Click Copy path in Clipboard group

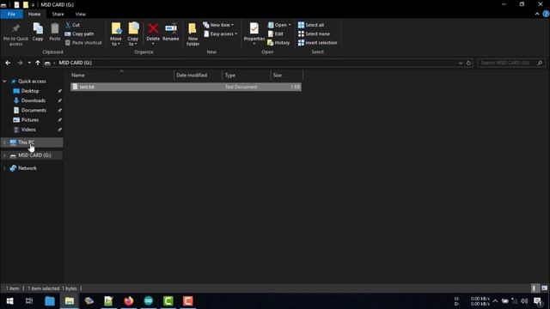click(79, 34)
